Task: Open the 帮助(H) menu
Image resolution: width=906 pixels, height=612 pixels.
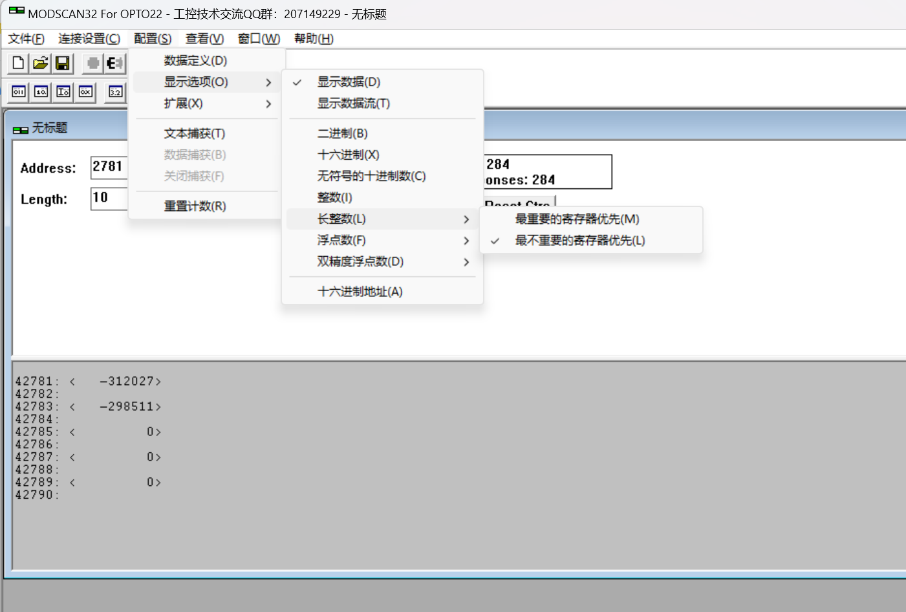Action: 314,39
